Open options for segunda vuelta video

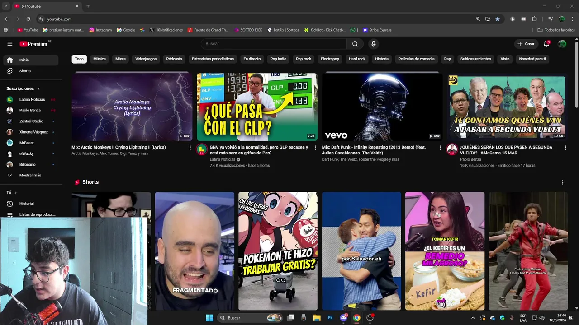(x=565, y=148)
